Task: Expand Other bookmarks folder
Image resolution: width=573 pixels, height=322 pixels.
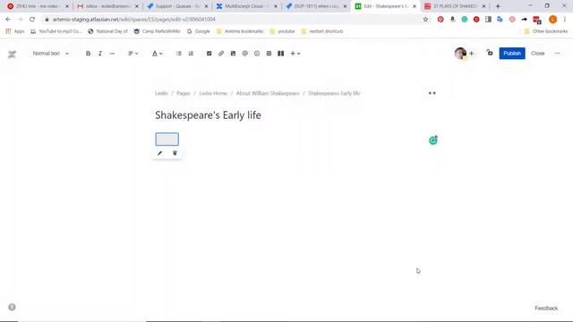Action: 546,31
